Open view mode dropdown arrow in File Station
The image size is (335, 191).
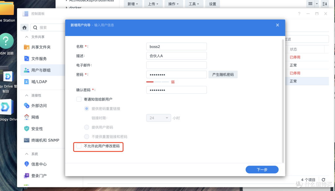(317, 4)
